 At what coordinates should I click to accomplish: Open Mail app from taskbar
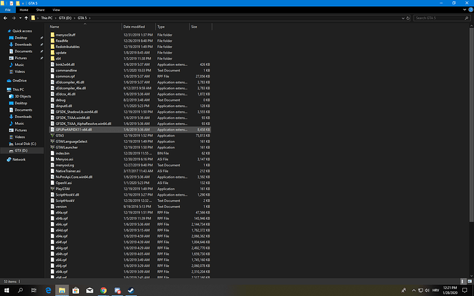tap(90, 291)
